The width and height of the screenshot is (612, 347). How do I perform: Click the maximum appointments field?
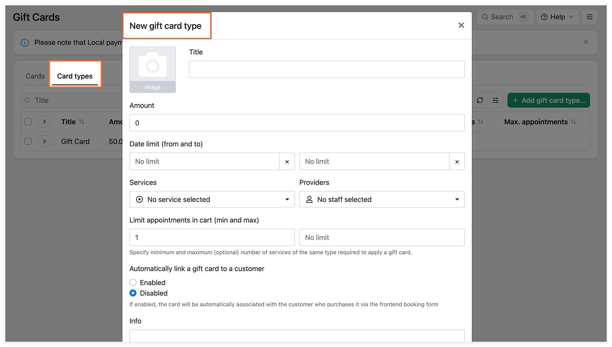point(382,237)
